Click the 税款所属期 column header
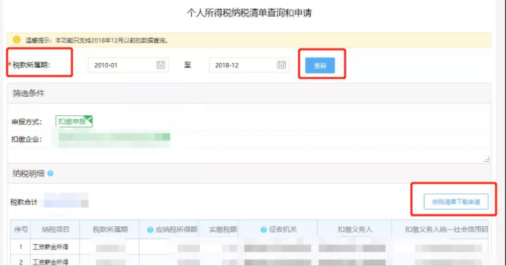Screen dimensions: 506x266 point(110,230)
